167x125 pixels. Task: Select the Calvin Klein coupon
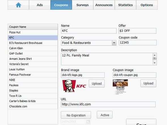33,48
